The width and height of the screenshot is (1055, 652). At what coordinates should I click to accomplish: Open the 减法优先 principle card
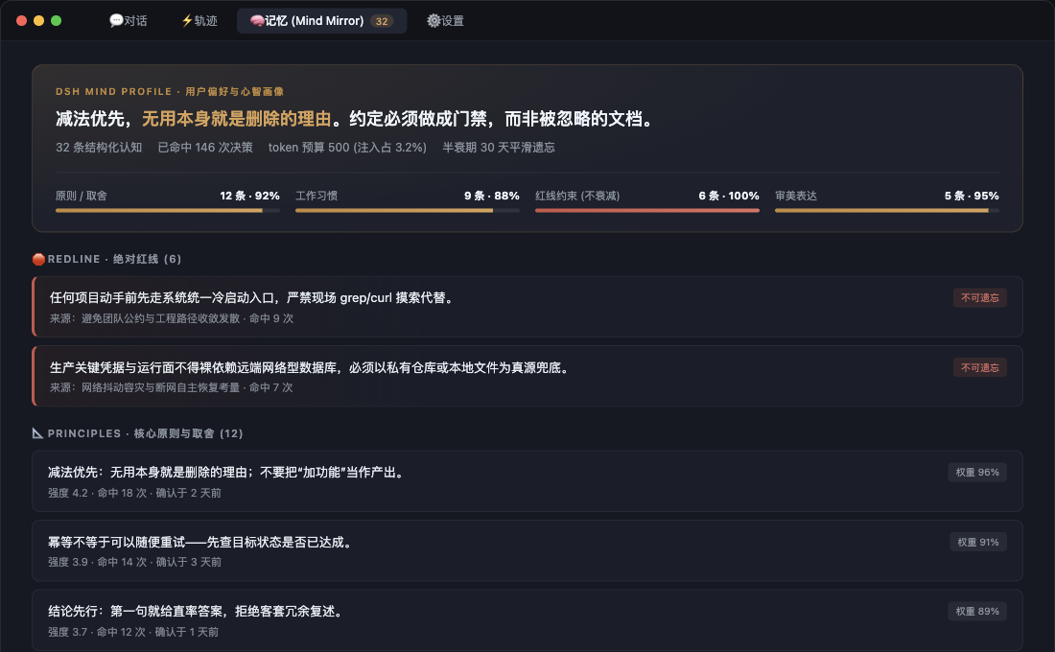(x=527, y=481)
